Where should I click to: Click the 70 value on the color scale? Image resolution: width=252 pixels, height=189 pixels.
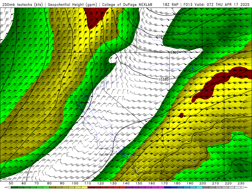click(x=37, y=183)
